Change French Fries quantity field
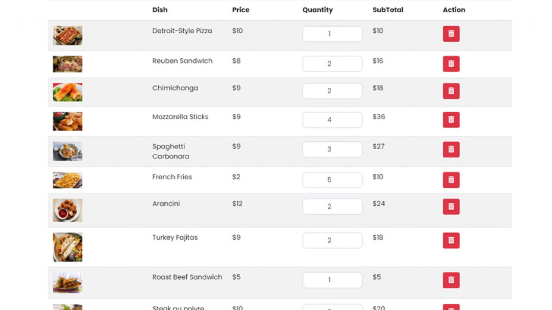The height and width of the screenshot is (310, 552). [332, 180]
